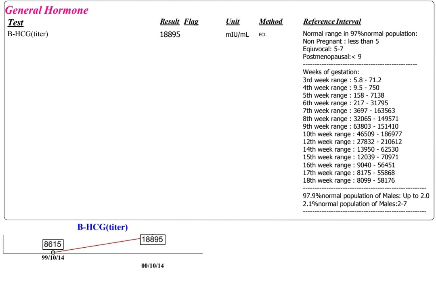Click the General Hormone section title

[47, 10]
